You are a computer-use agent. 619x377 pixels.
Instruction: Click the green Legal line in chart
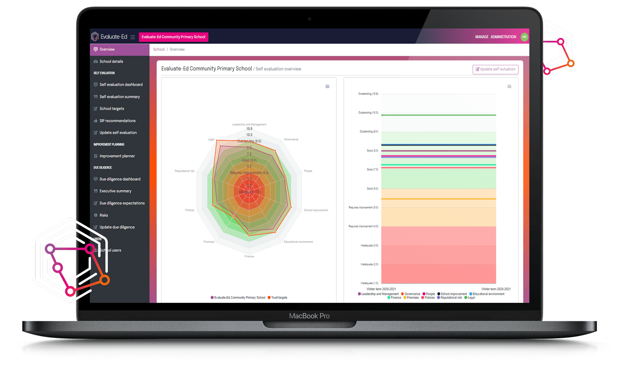pyautogui.click(x=438, y=115)
